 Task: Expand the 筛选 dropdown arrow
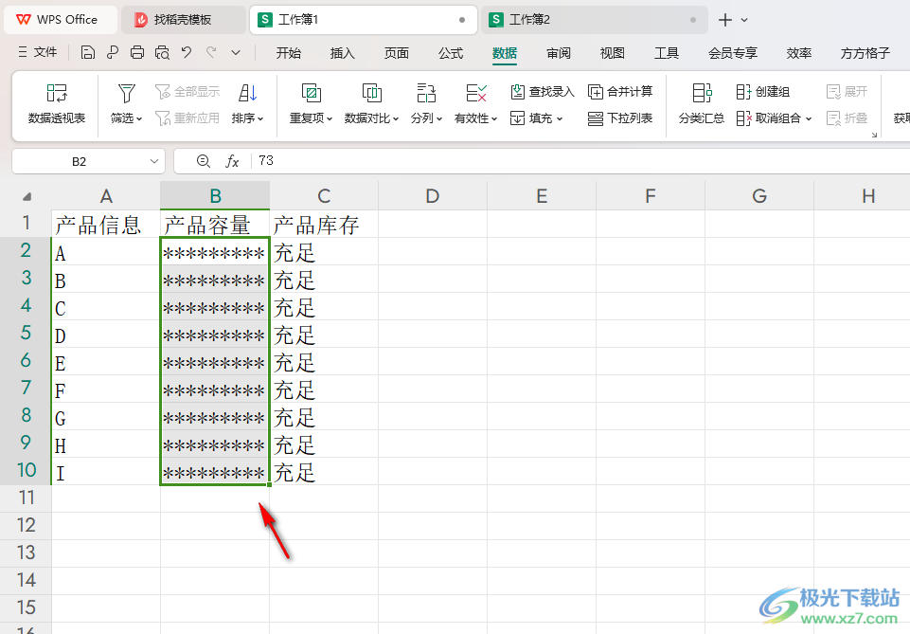pyautogui.click(x=139, y=119)
